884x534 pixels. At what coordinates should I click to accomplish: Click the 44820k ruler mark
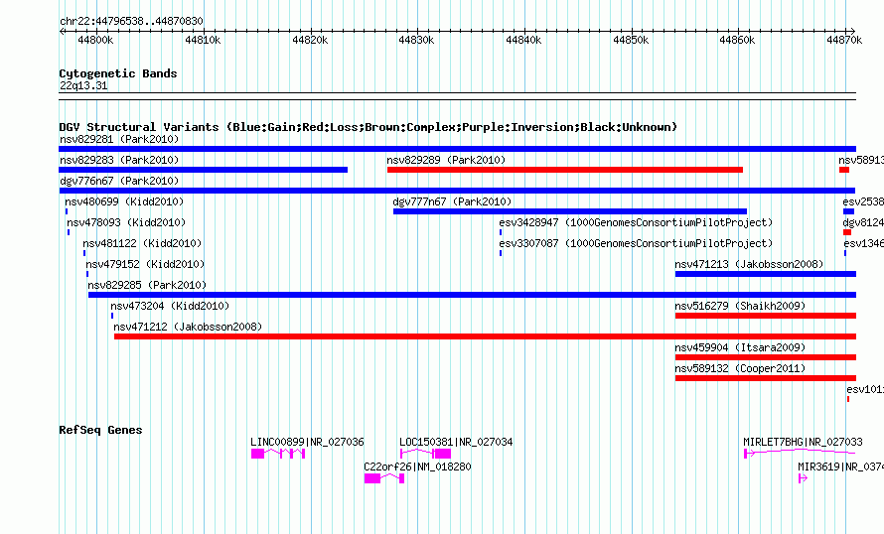pos(310,40)
